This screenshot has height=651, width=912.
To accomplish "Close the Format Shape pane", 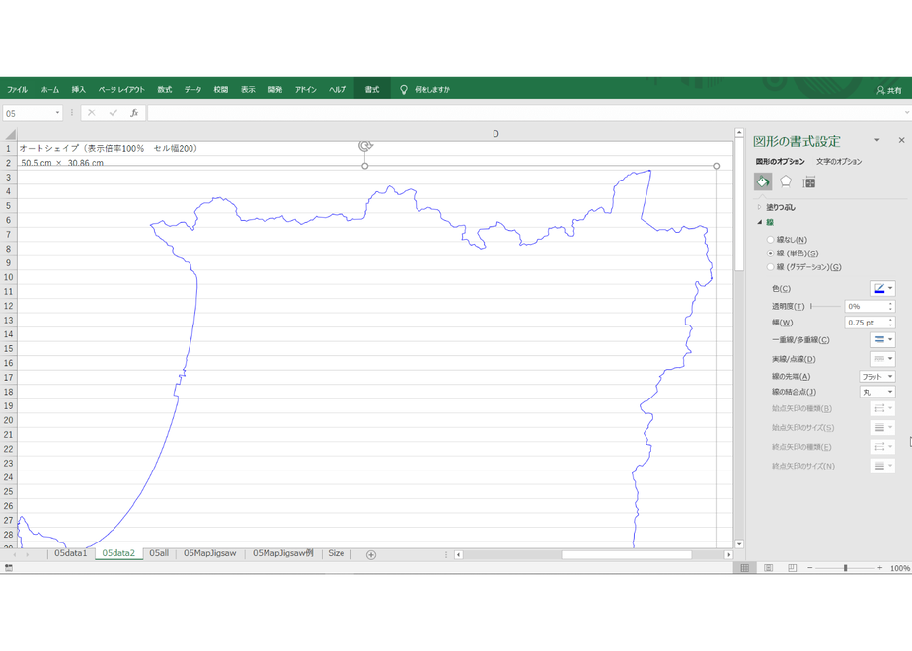I will point(901,140).
